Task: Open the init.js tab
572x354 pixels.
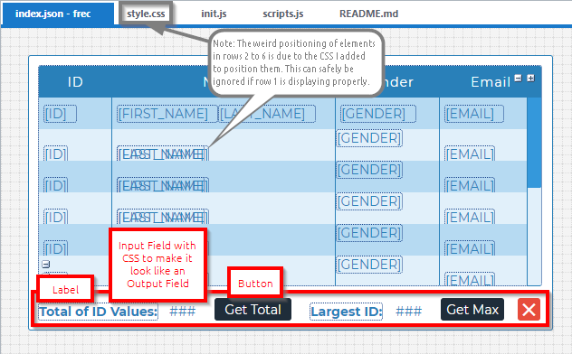Action: (214, 14)
